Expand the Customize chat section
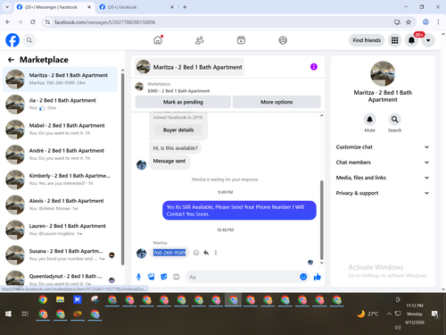 click(x=383, y=147)
